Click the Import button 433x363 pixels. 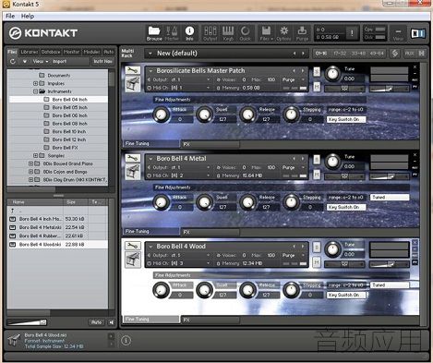click(x=59, y=61)
